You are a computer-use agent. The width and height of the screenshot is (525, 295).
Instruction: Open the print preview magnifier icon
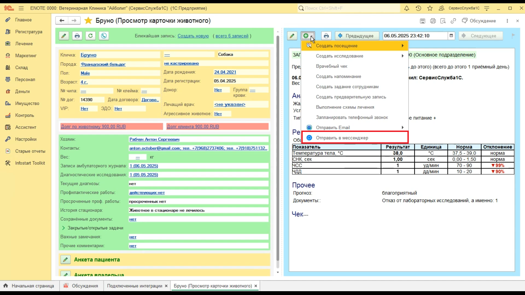[x=443, y=21]
